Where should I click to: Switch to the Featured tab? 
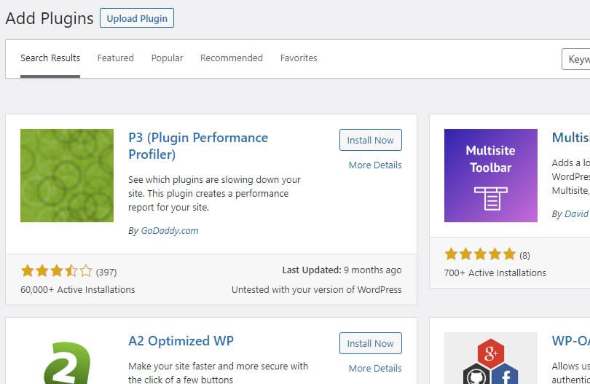[116, 58]
